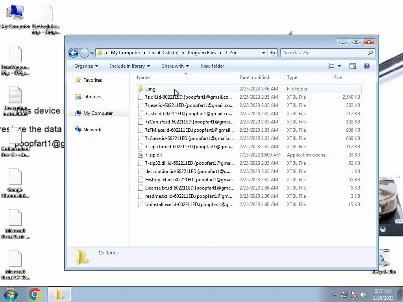Click Windows Explorer taskbar button
The image size is (403, 302).
[x=59, y=294]
